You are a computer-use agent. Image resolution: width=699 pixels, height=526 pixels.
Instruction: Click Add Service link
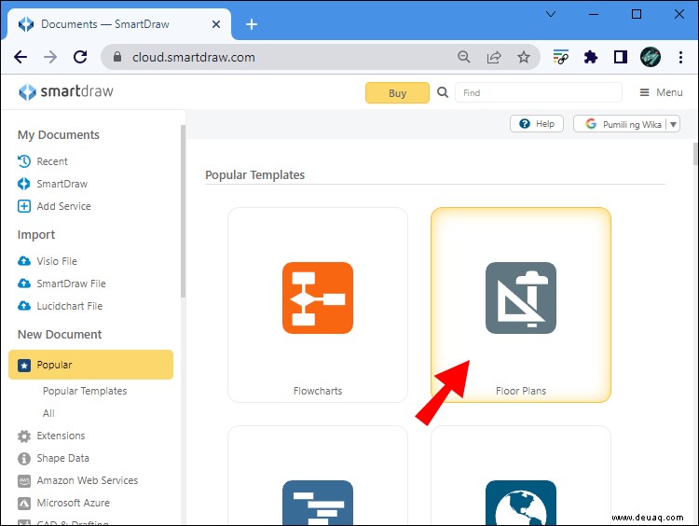pos(63,206)
